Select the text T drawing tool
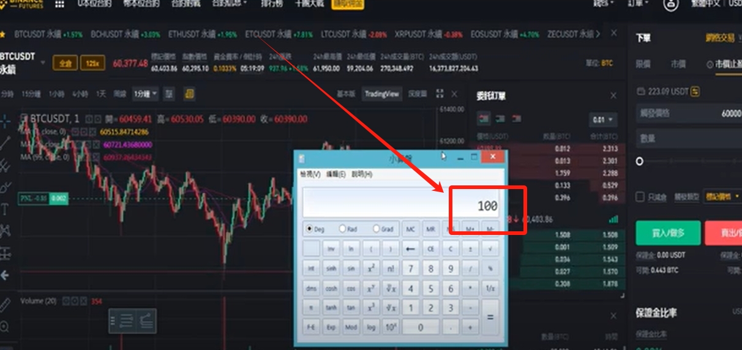The height and width of the screenshot is (350, 742). 5,209
